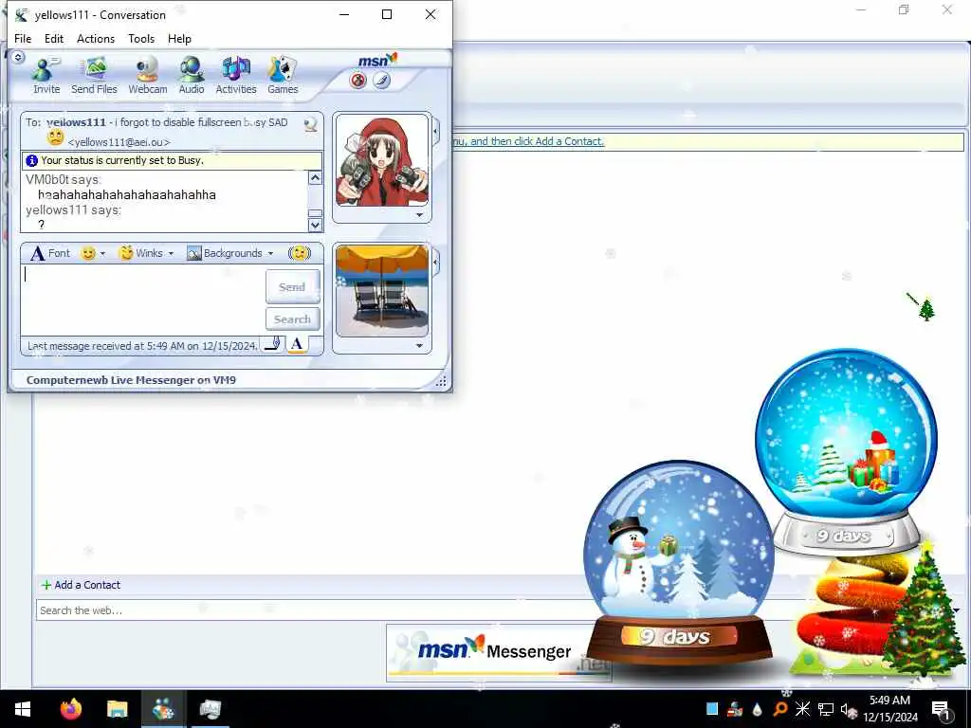Screen dimensions: 971x728
Task: Click the small circular arrow icon above Invite
Action: coord(18,58)
